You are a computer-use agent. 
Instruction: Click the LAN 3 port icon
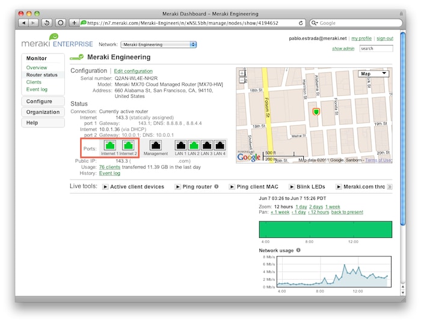pos(207,145)
